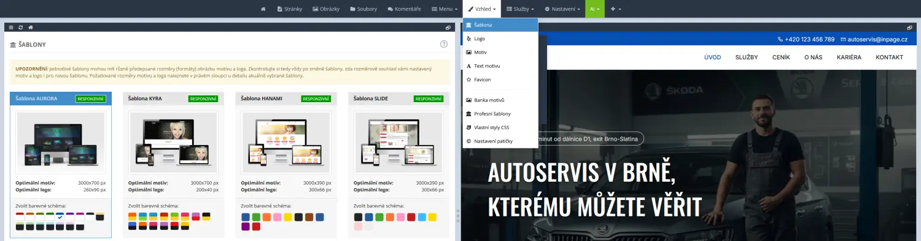Click O NÁS in the preview site navigation

814,57
